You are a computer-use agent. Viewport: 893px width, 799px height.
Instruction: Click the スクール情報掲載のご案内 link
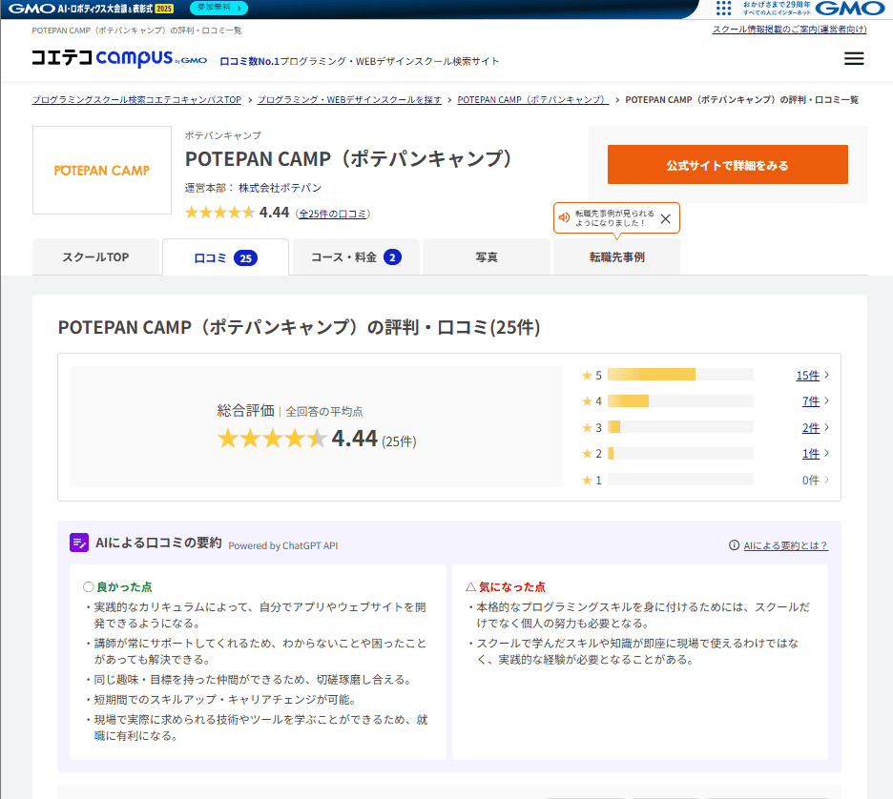pos(790,30)
